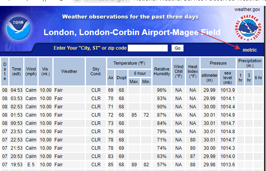Focus the City, ST or zip code field
Image resolution: width=266 pixels, height=171 pixels.
click(148, 48)
